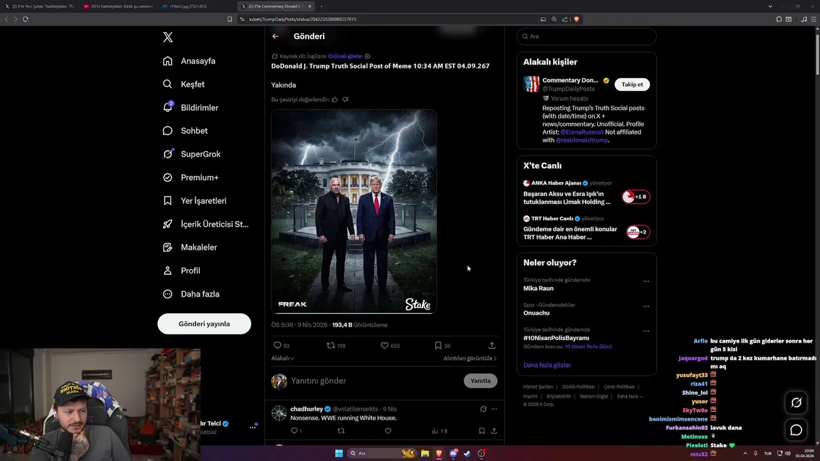The image size is (820, 461).
Task: Reply to chadhurley's comment
Action: pyautogui.click(x=296, y=431)
